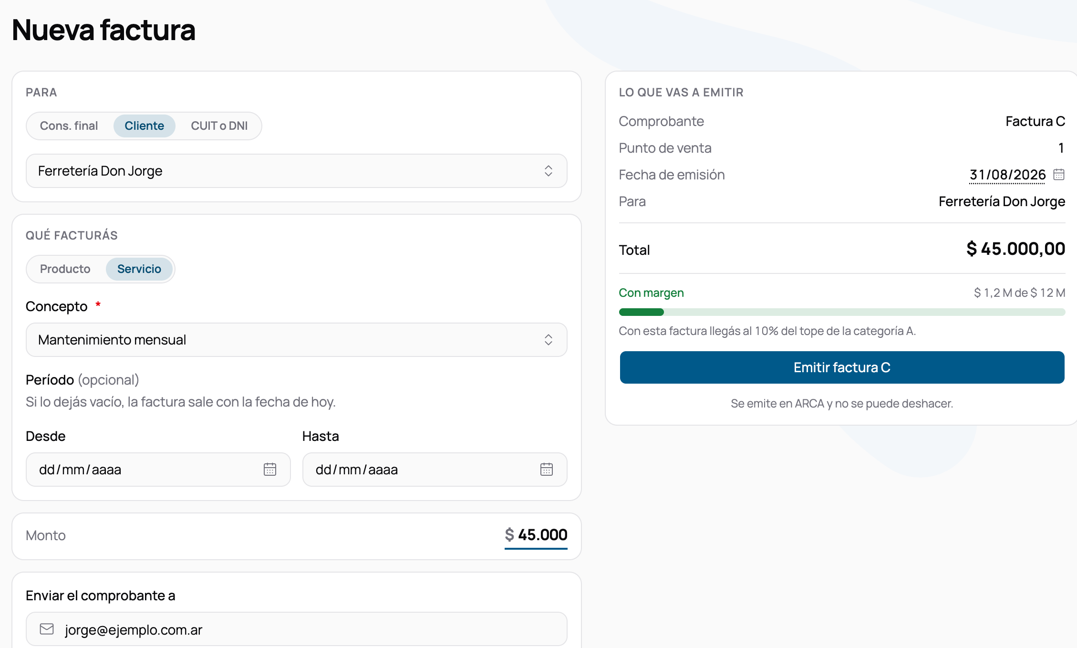Open the Desde date calendar icon
Image resolution: width=1077 pixels, height=648 pixels.
(270, 470)
